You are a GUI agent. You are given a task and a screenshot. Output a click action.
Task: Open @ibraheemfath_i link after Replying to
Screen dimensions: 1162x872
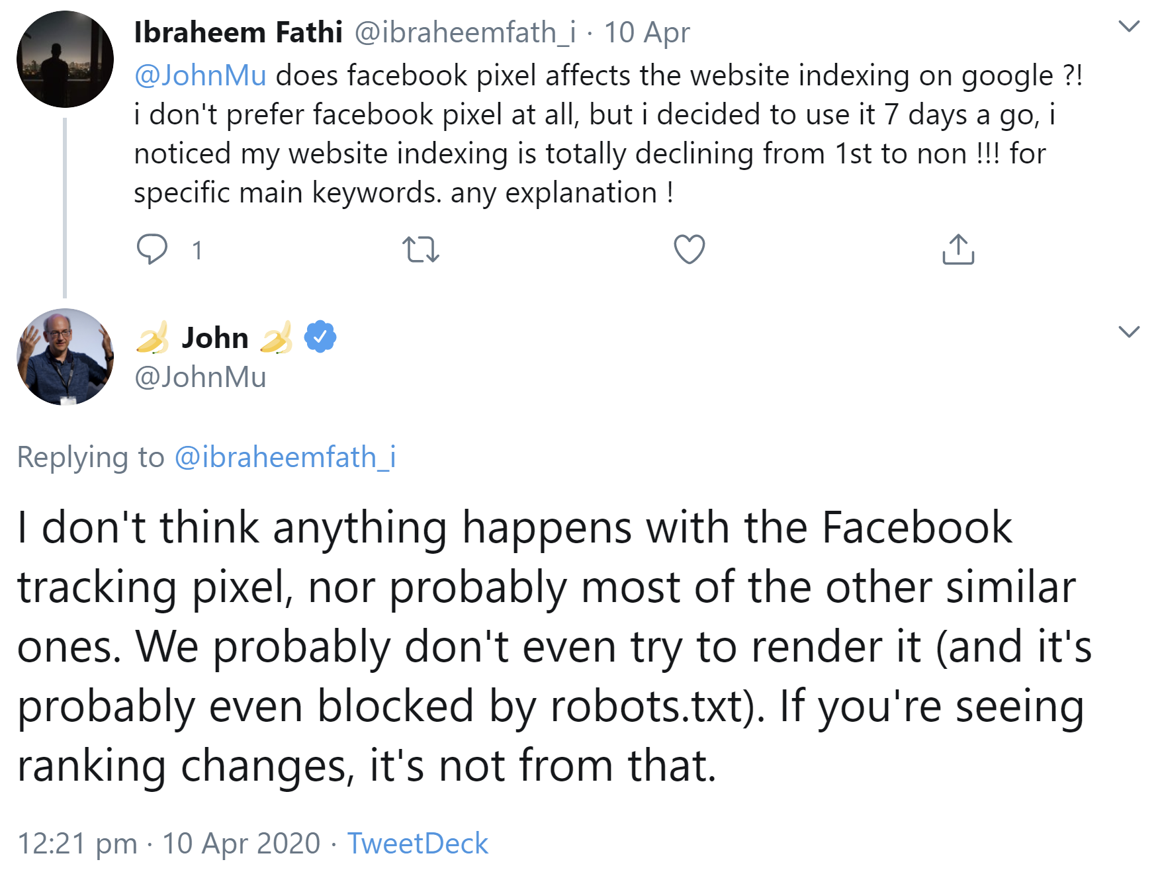285,457
